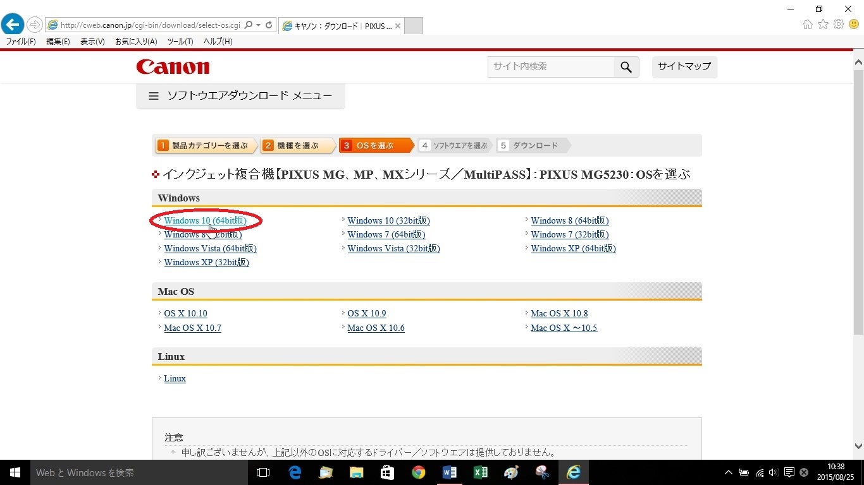
Task: Open the お気に入り(A) menu
Action: pyautogui.click(x=136, y=42)
